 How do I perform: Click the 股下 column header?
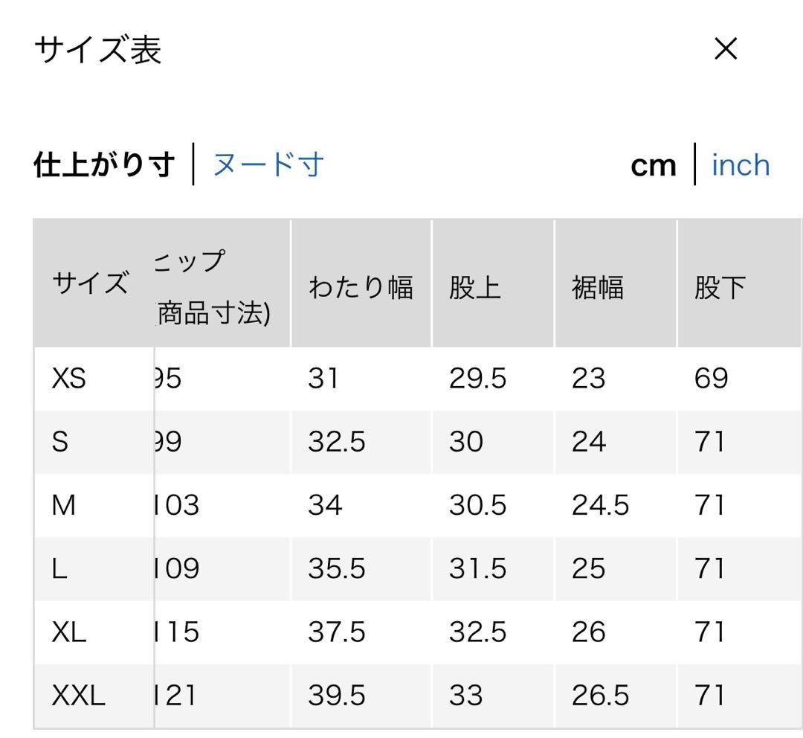(720, 287)
